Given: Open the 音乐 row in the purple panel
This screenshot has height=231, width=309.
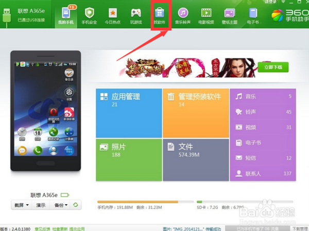Looking at the screenshot, I should 263,97.
